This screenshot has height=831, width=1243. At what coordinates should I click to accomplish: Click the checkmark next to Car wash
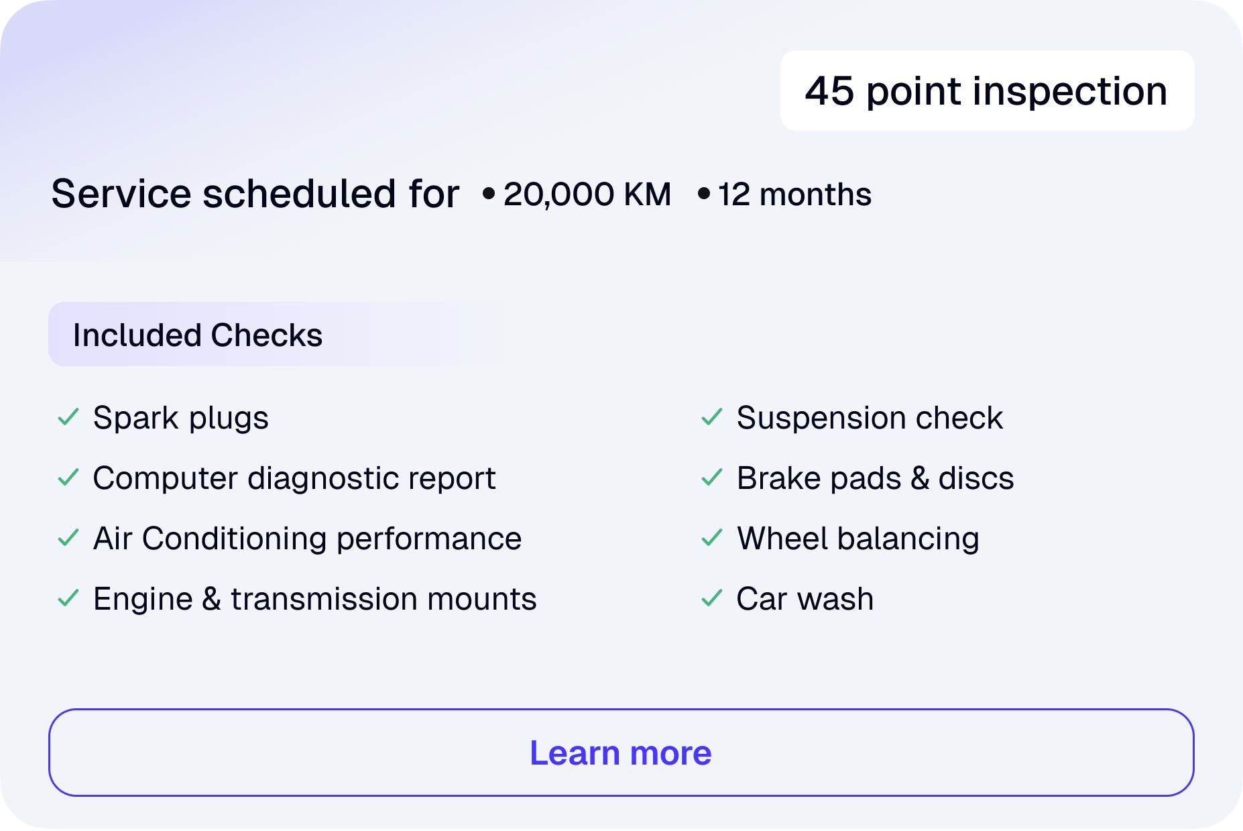[711, 598]
